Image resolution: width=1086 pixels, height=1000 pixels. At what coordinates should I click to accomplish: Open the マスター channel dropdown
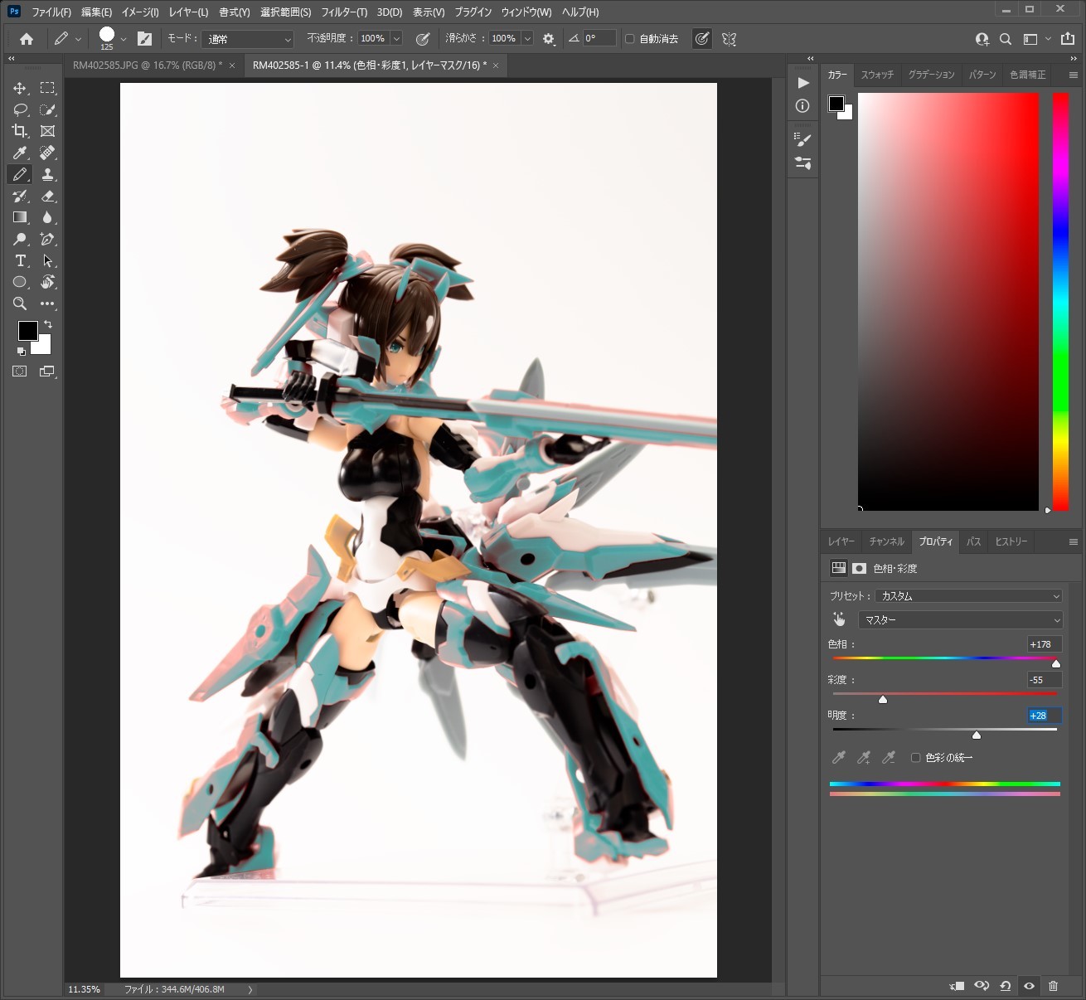[961, 619]
